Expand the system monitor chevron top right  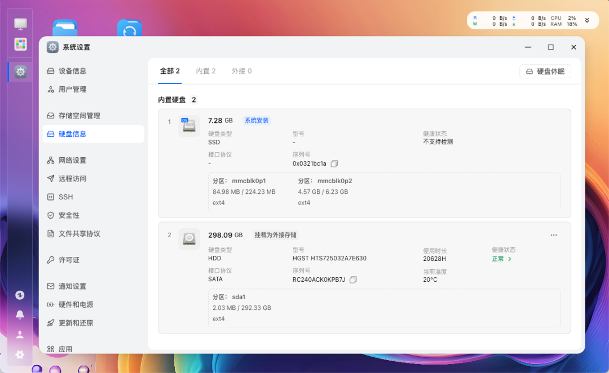(x=588, y=20)
